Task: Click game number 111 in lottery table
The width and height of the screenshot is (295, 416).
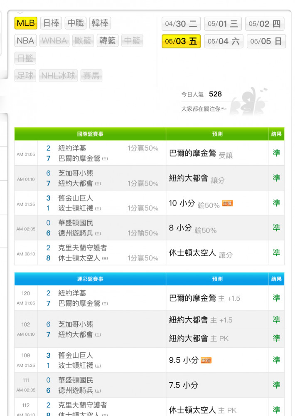Action: [x=26, y=380]
